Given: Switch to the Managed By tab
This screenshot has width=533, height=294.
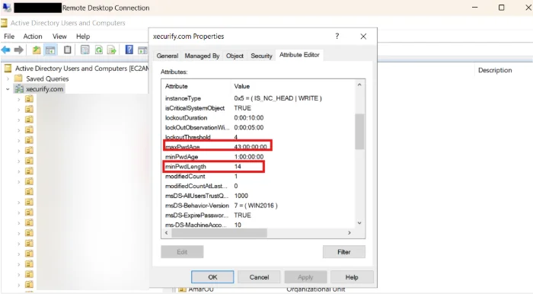Looking at the screenshot, I should pyautogui.click(x=202, y=56).
